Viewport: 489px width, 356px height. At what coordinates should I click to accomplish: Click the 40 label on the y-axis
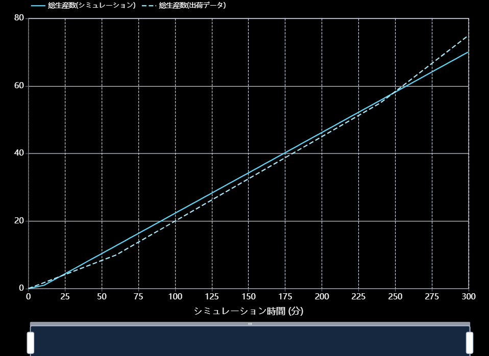click(x=19, y=154)
